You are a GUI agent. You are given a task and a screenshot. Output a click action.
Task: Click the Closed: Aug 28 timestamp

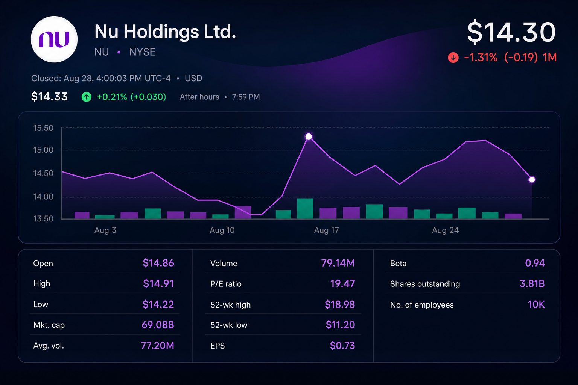pos(101,78)
